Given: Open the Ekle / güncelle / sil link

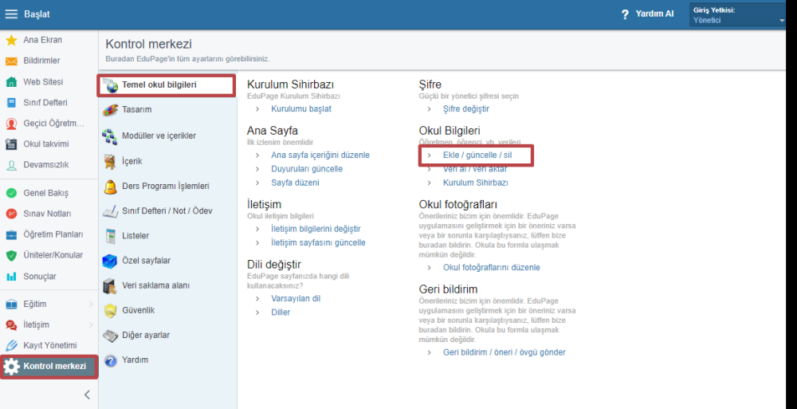Looking at the screenshot, I should coord(477,155).
